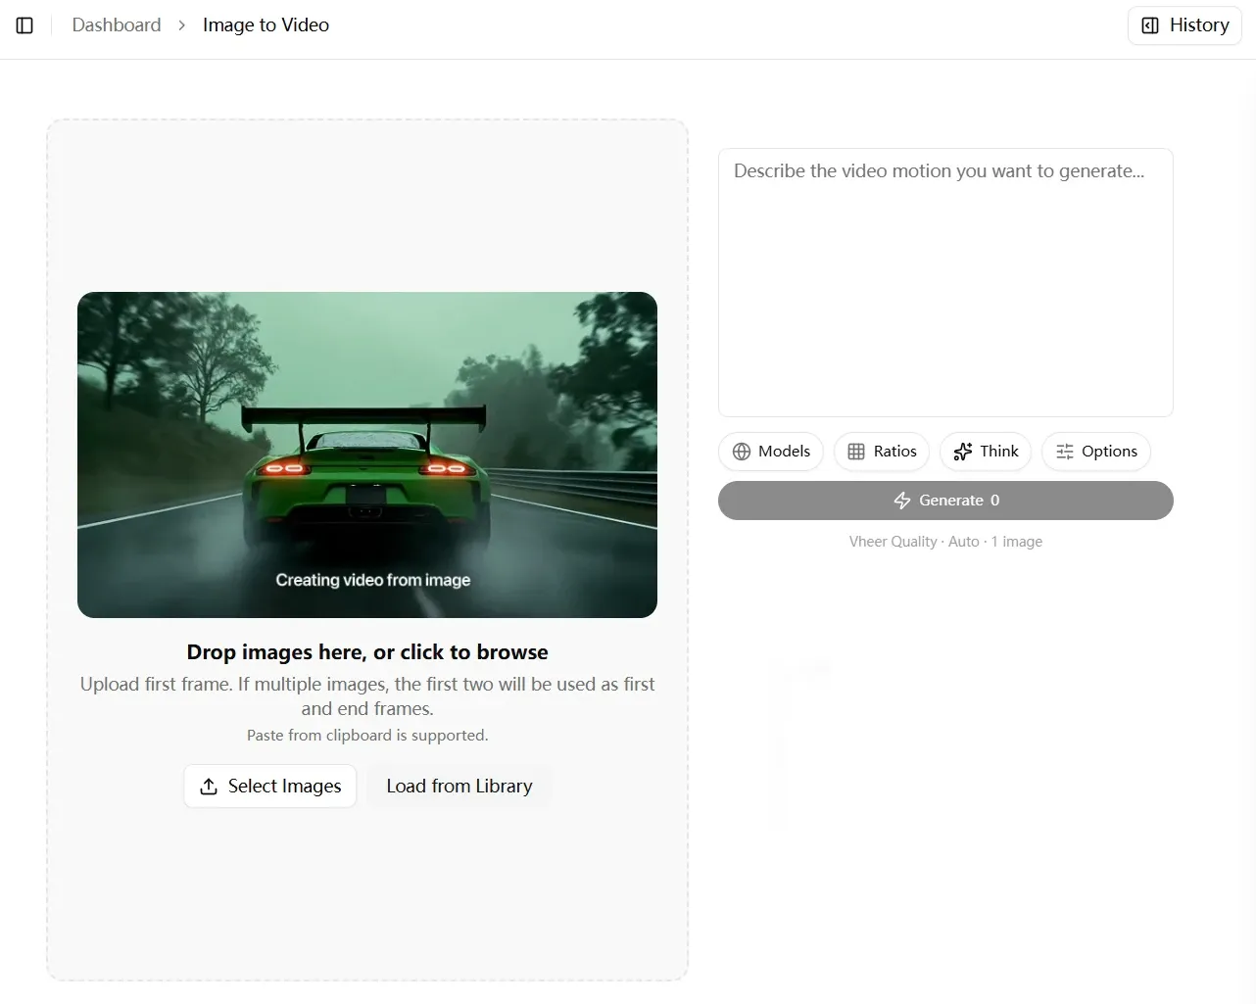Click the Image to Video breadcrumb
This screenshot has height=1004, width=1256.
coord(266,25)
